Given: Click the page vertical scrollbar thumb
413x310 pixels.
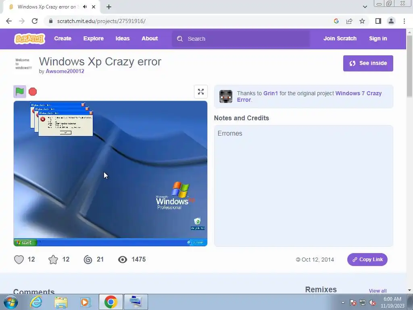Looking at the screenshot, I should coord(409,66).
